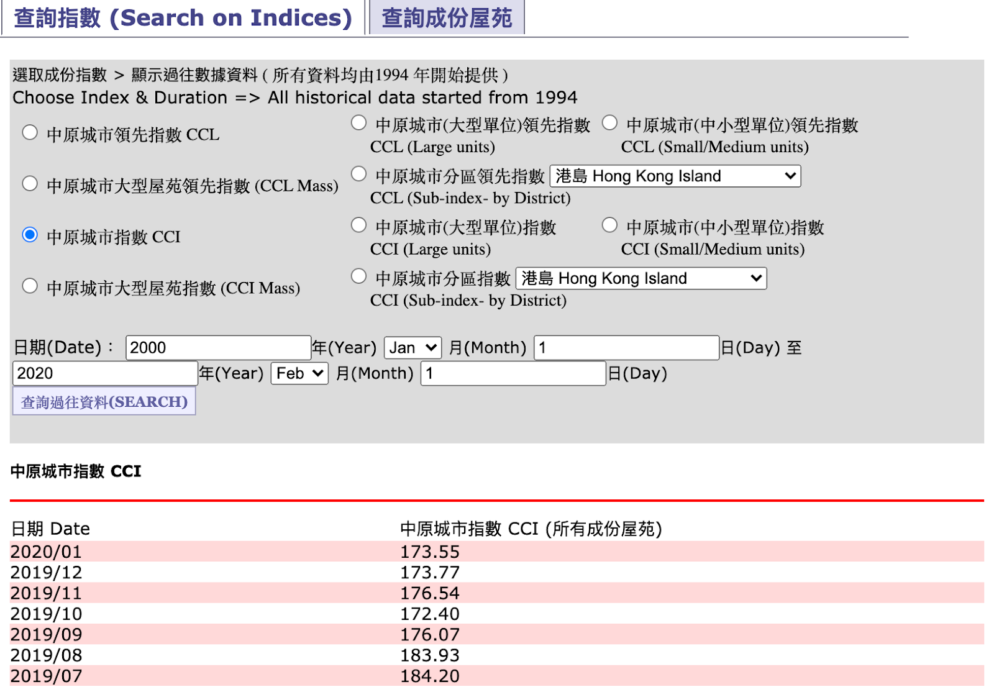Image resolution: width=994 pixels, height=687 pixels.
Task: Click the 2020/01 date cell
Action: (x=46, y=552)
